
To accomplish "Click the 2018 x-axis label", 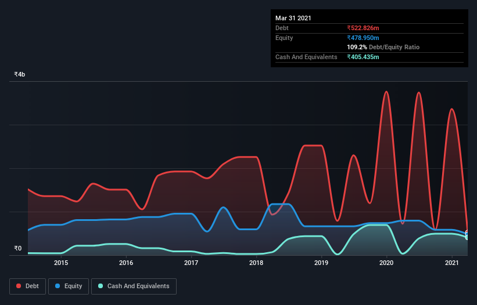I will pos(256,263).
